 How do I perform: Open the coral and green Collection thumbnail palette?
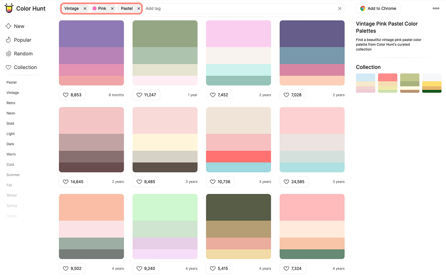point(388,83)
